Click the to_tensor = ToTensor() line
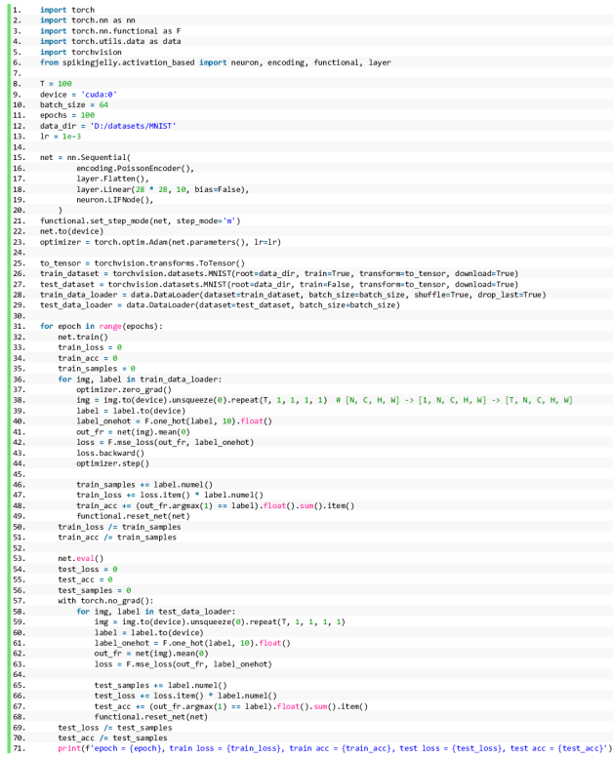This screenshot has height=759, width=613. coord(143,263)
